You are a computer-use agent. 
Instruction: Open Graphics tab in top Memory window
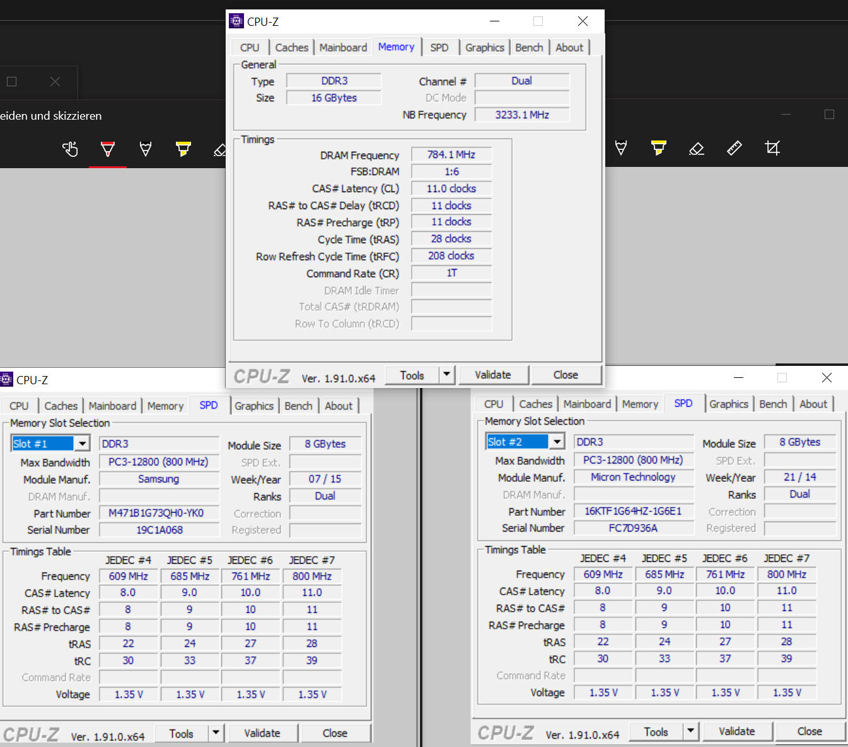pos(485,48)
